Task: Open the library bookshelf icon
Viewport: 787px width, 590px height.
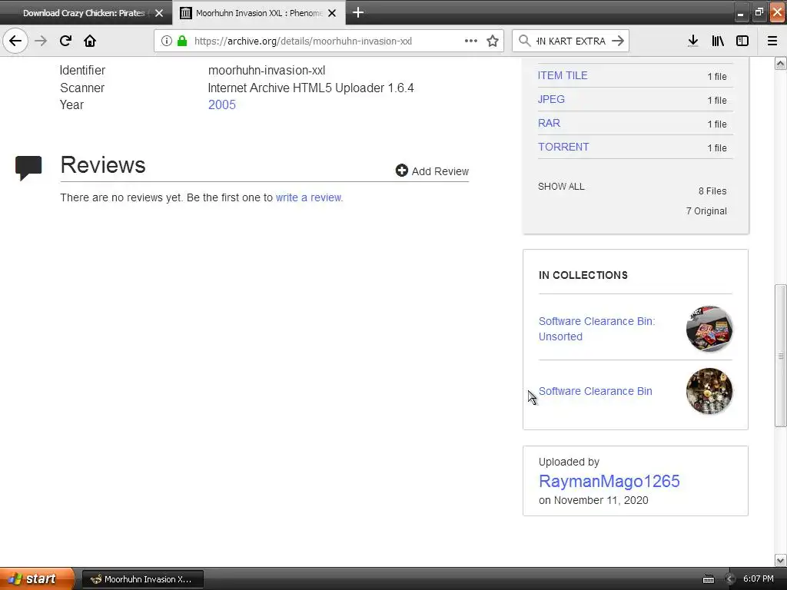Action: (x=718, y=41)
